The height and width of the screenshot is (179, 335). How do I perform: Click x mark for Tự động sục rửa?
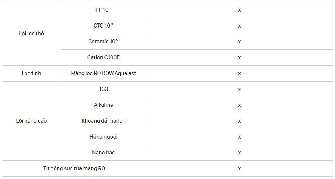(240, 168)
